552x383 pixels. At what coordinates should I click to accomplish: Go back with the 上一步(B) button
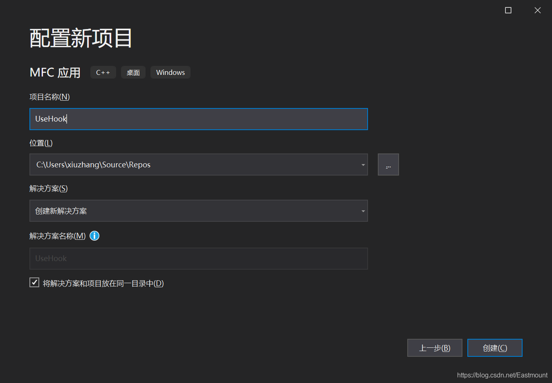click(x=435, y=348)
